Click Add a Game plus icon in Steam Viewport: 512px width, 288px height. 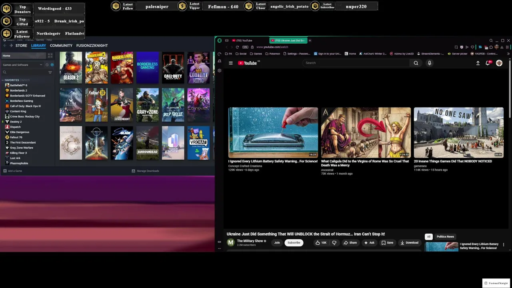click(4, 171)
